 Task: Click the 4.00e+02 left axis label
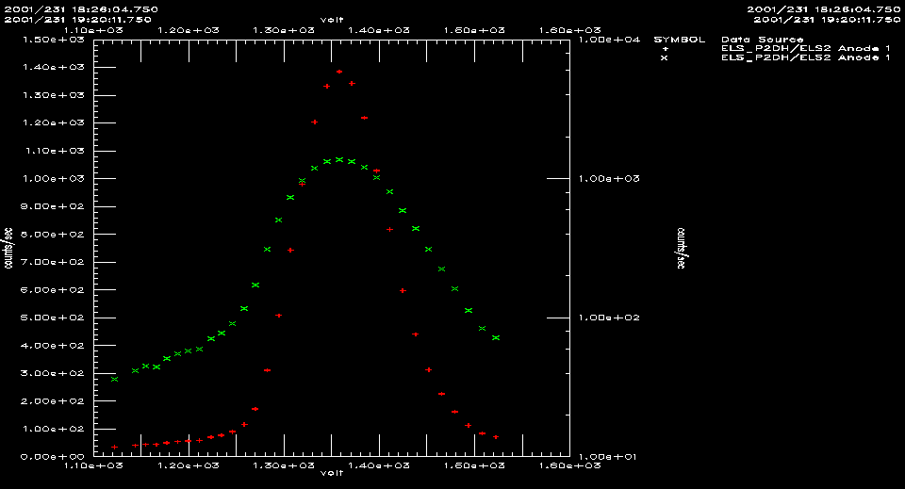(x=53, y=346)
